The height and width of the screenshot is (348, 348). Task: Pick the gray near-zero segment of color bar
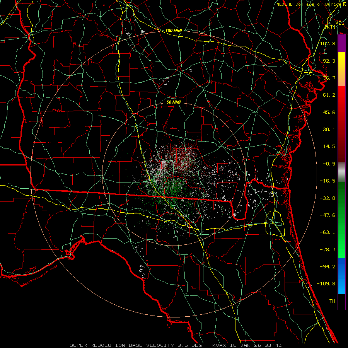tap(341, 172)
